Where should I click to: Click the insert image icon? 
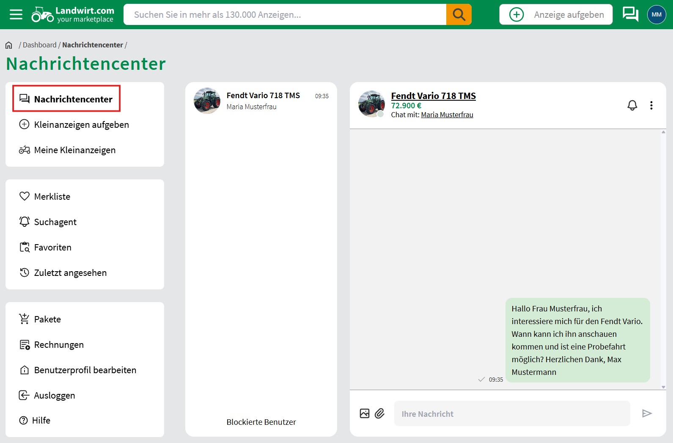(365, 413)
